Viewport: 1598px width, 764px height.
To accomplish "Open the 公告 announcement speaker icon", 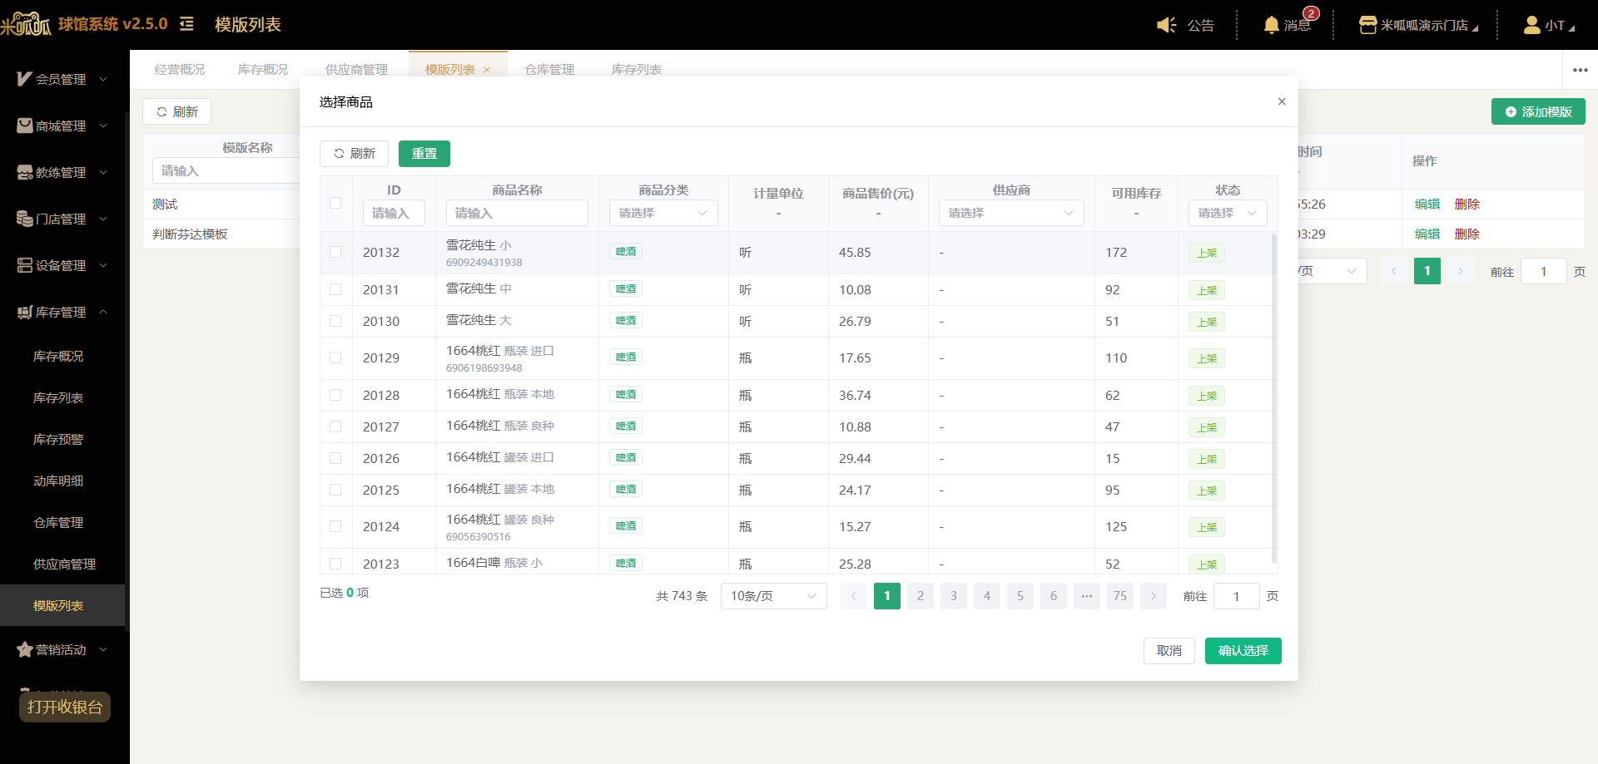I will [x=1166, y=25].
